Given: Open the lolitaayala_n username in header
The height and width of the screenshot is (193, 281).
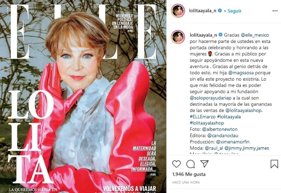Looking at the screenshot, I should pos(202,11).
